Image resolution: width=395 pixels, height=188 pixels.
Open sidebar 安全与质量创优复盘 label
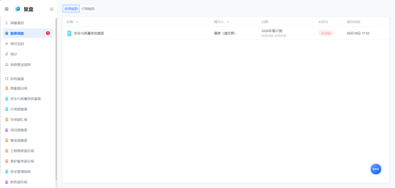26,99
